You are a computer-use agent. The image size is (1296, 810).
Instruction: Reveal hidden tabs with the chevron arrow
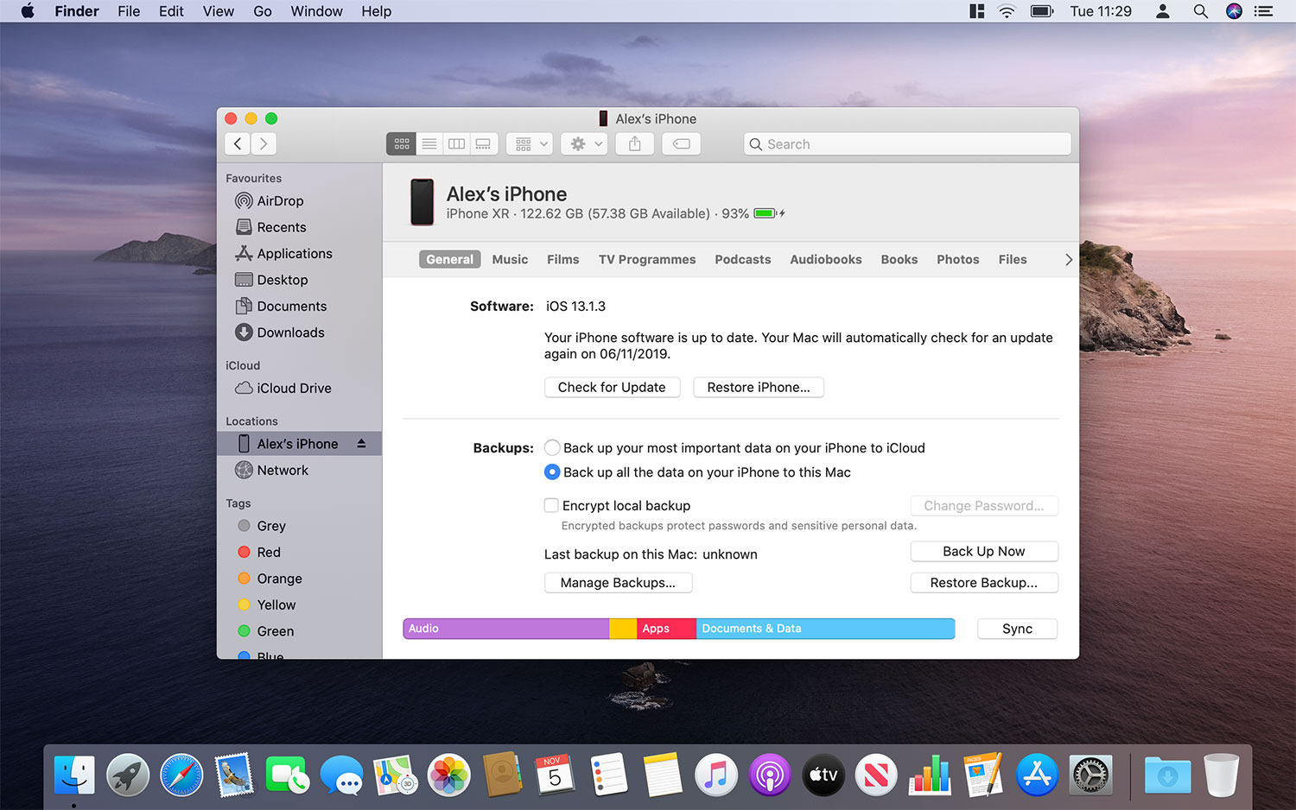pos(1069,259)
